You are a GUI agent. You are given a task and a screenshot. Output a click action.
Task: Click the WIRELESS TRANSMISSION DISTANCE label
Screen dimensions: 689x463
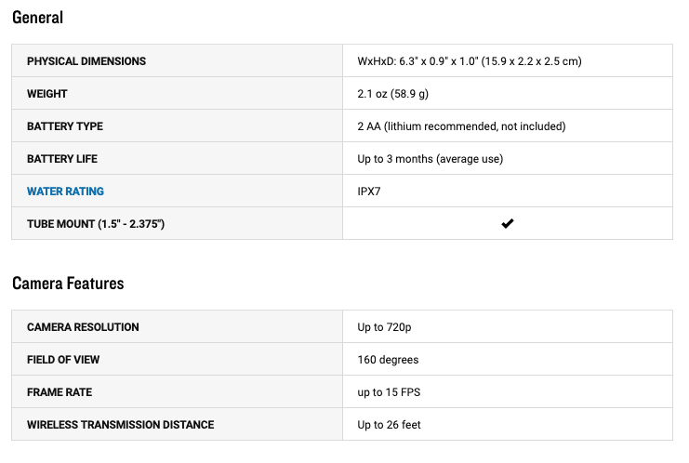(x=121, y=425)
